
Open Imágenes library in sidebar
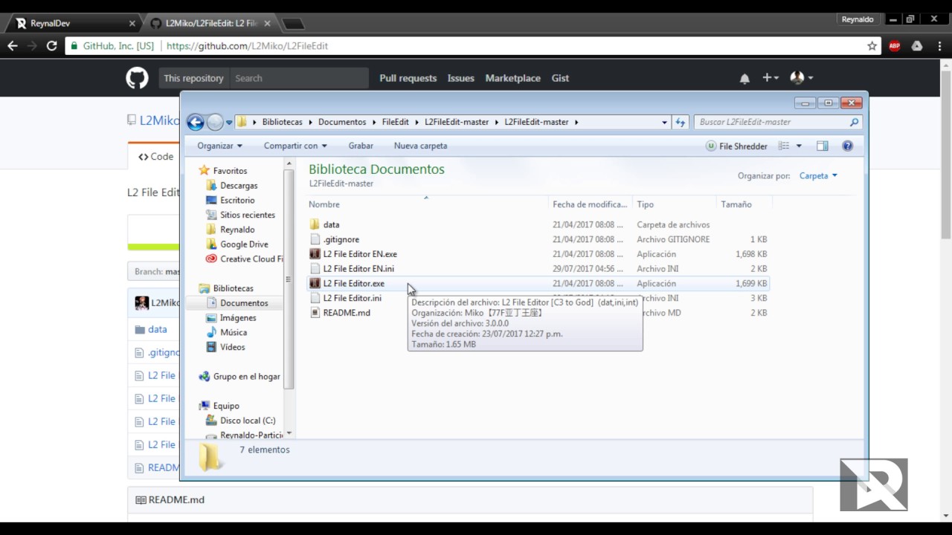coord(238,318)
